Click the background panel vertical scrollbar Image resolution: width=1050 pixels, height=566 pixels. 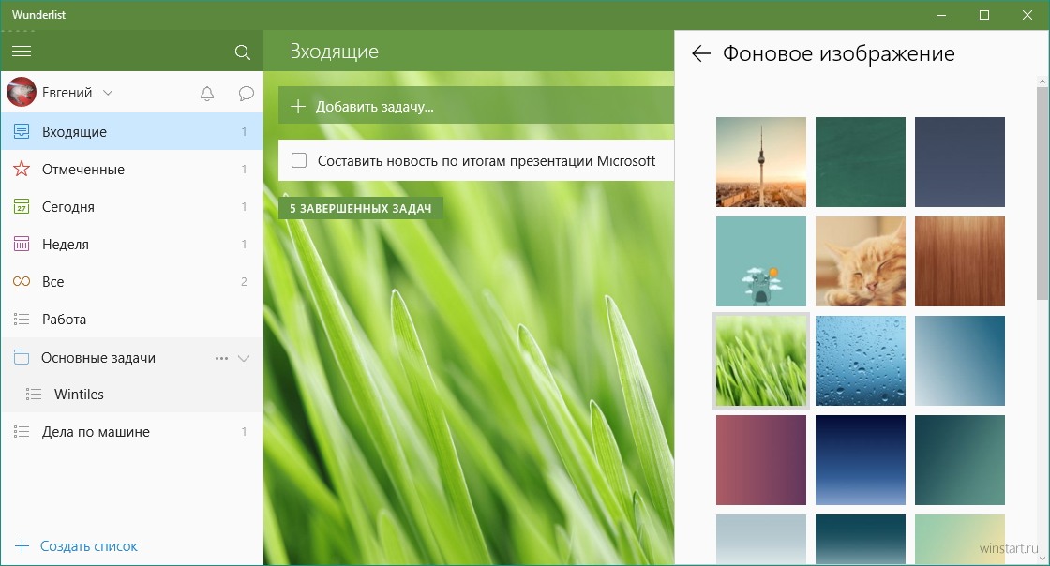[x=1042, y=193]
